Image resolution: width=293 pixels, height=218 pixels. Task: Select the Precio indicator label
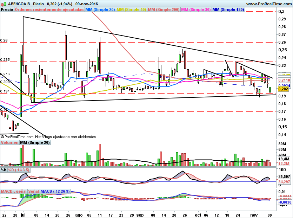7,10
